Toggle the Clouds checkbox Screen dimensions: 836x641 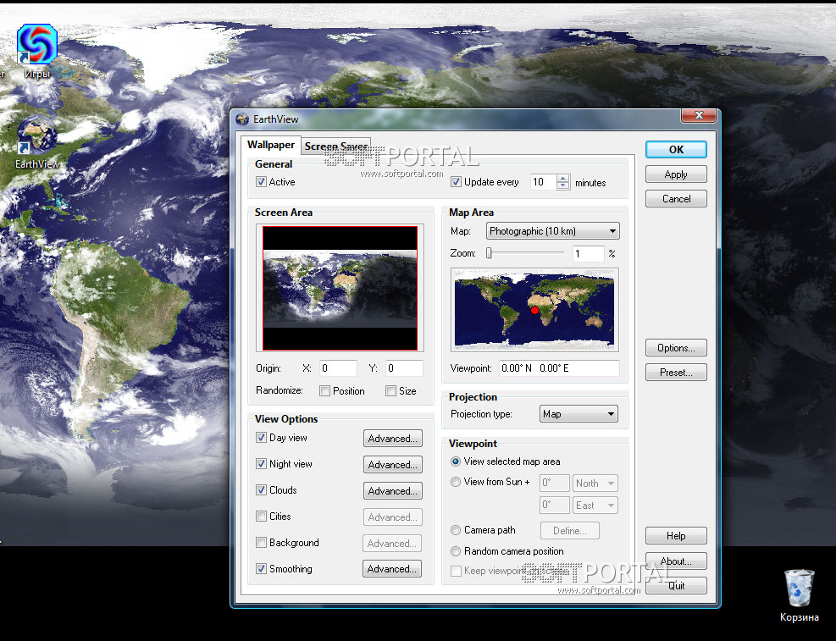[x=261, y=489]
